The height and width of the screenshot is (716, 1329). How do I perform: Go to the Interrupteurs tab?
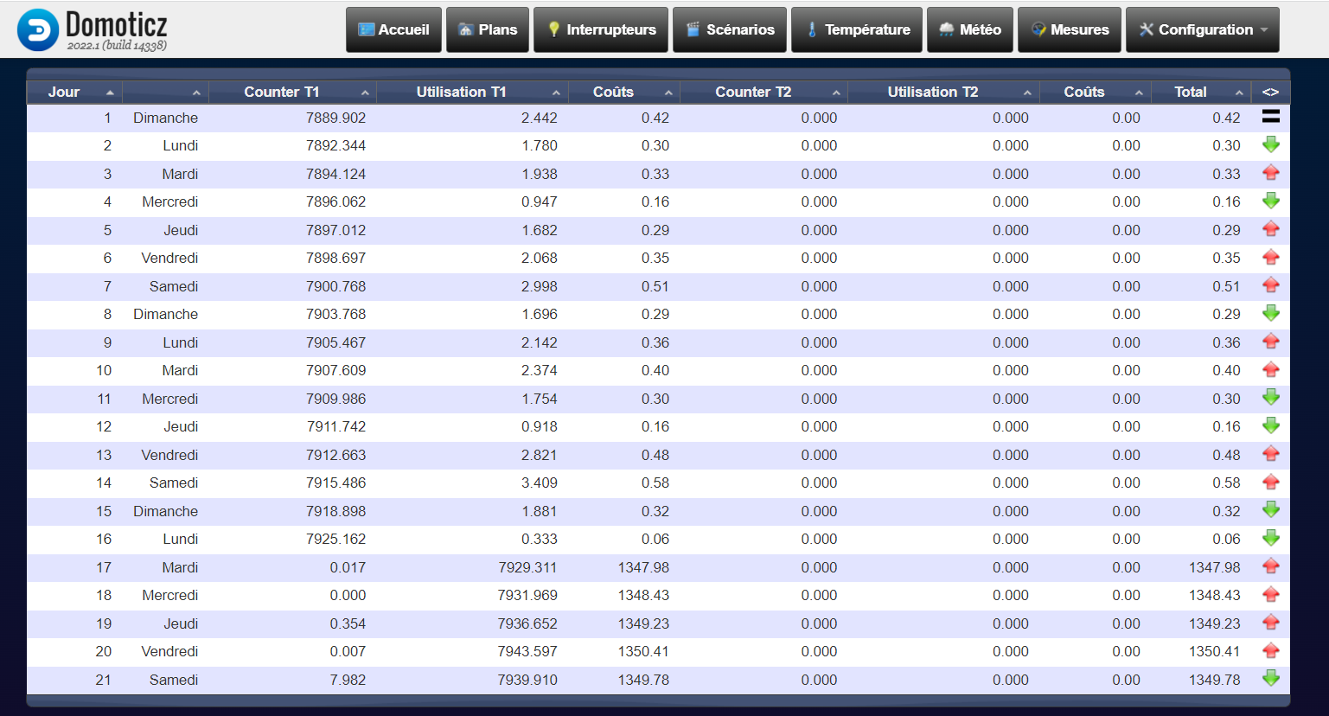click(601, 29)
